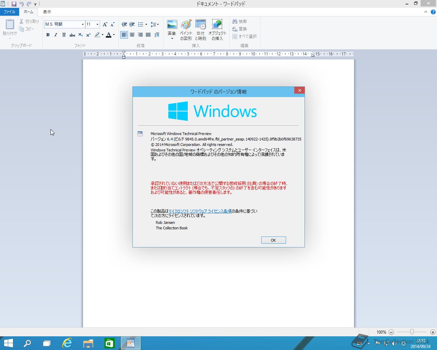Click 検索 find button

point(239,22)
